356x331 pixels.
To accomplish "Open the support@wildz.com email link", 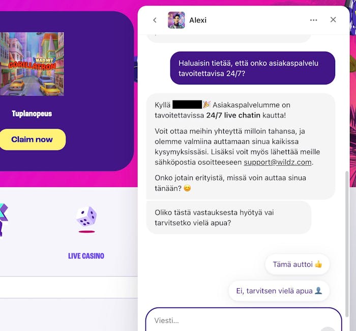I will click(278, 162).
